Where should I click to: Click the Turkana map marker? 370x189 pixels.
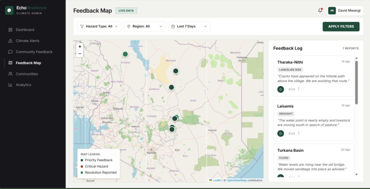click(x=125, y=54)
